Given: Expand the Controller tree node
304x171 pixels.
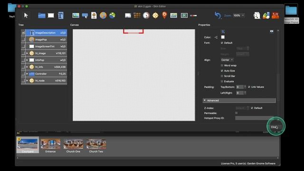Looking at the screenshot, I should tap(27, 74).
